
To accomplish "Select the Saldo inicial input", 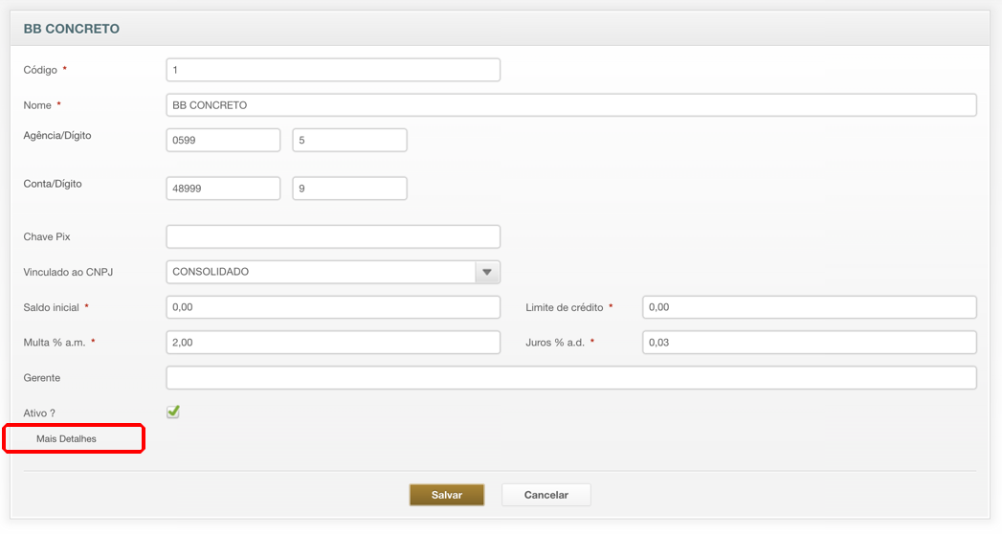I will point(333,307).
